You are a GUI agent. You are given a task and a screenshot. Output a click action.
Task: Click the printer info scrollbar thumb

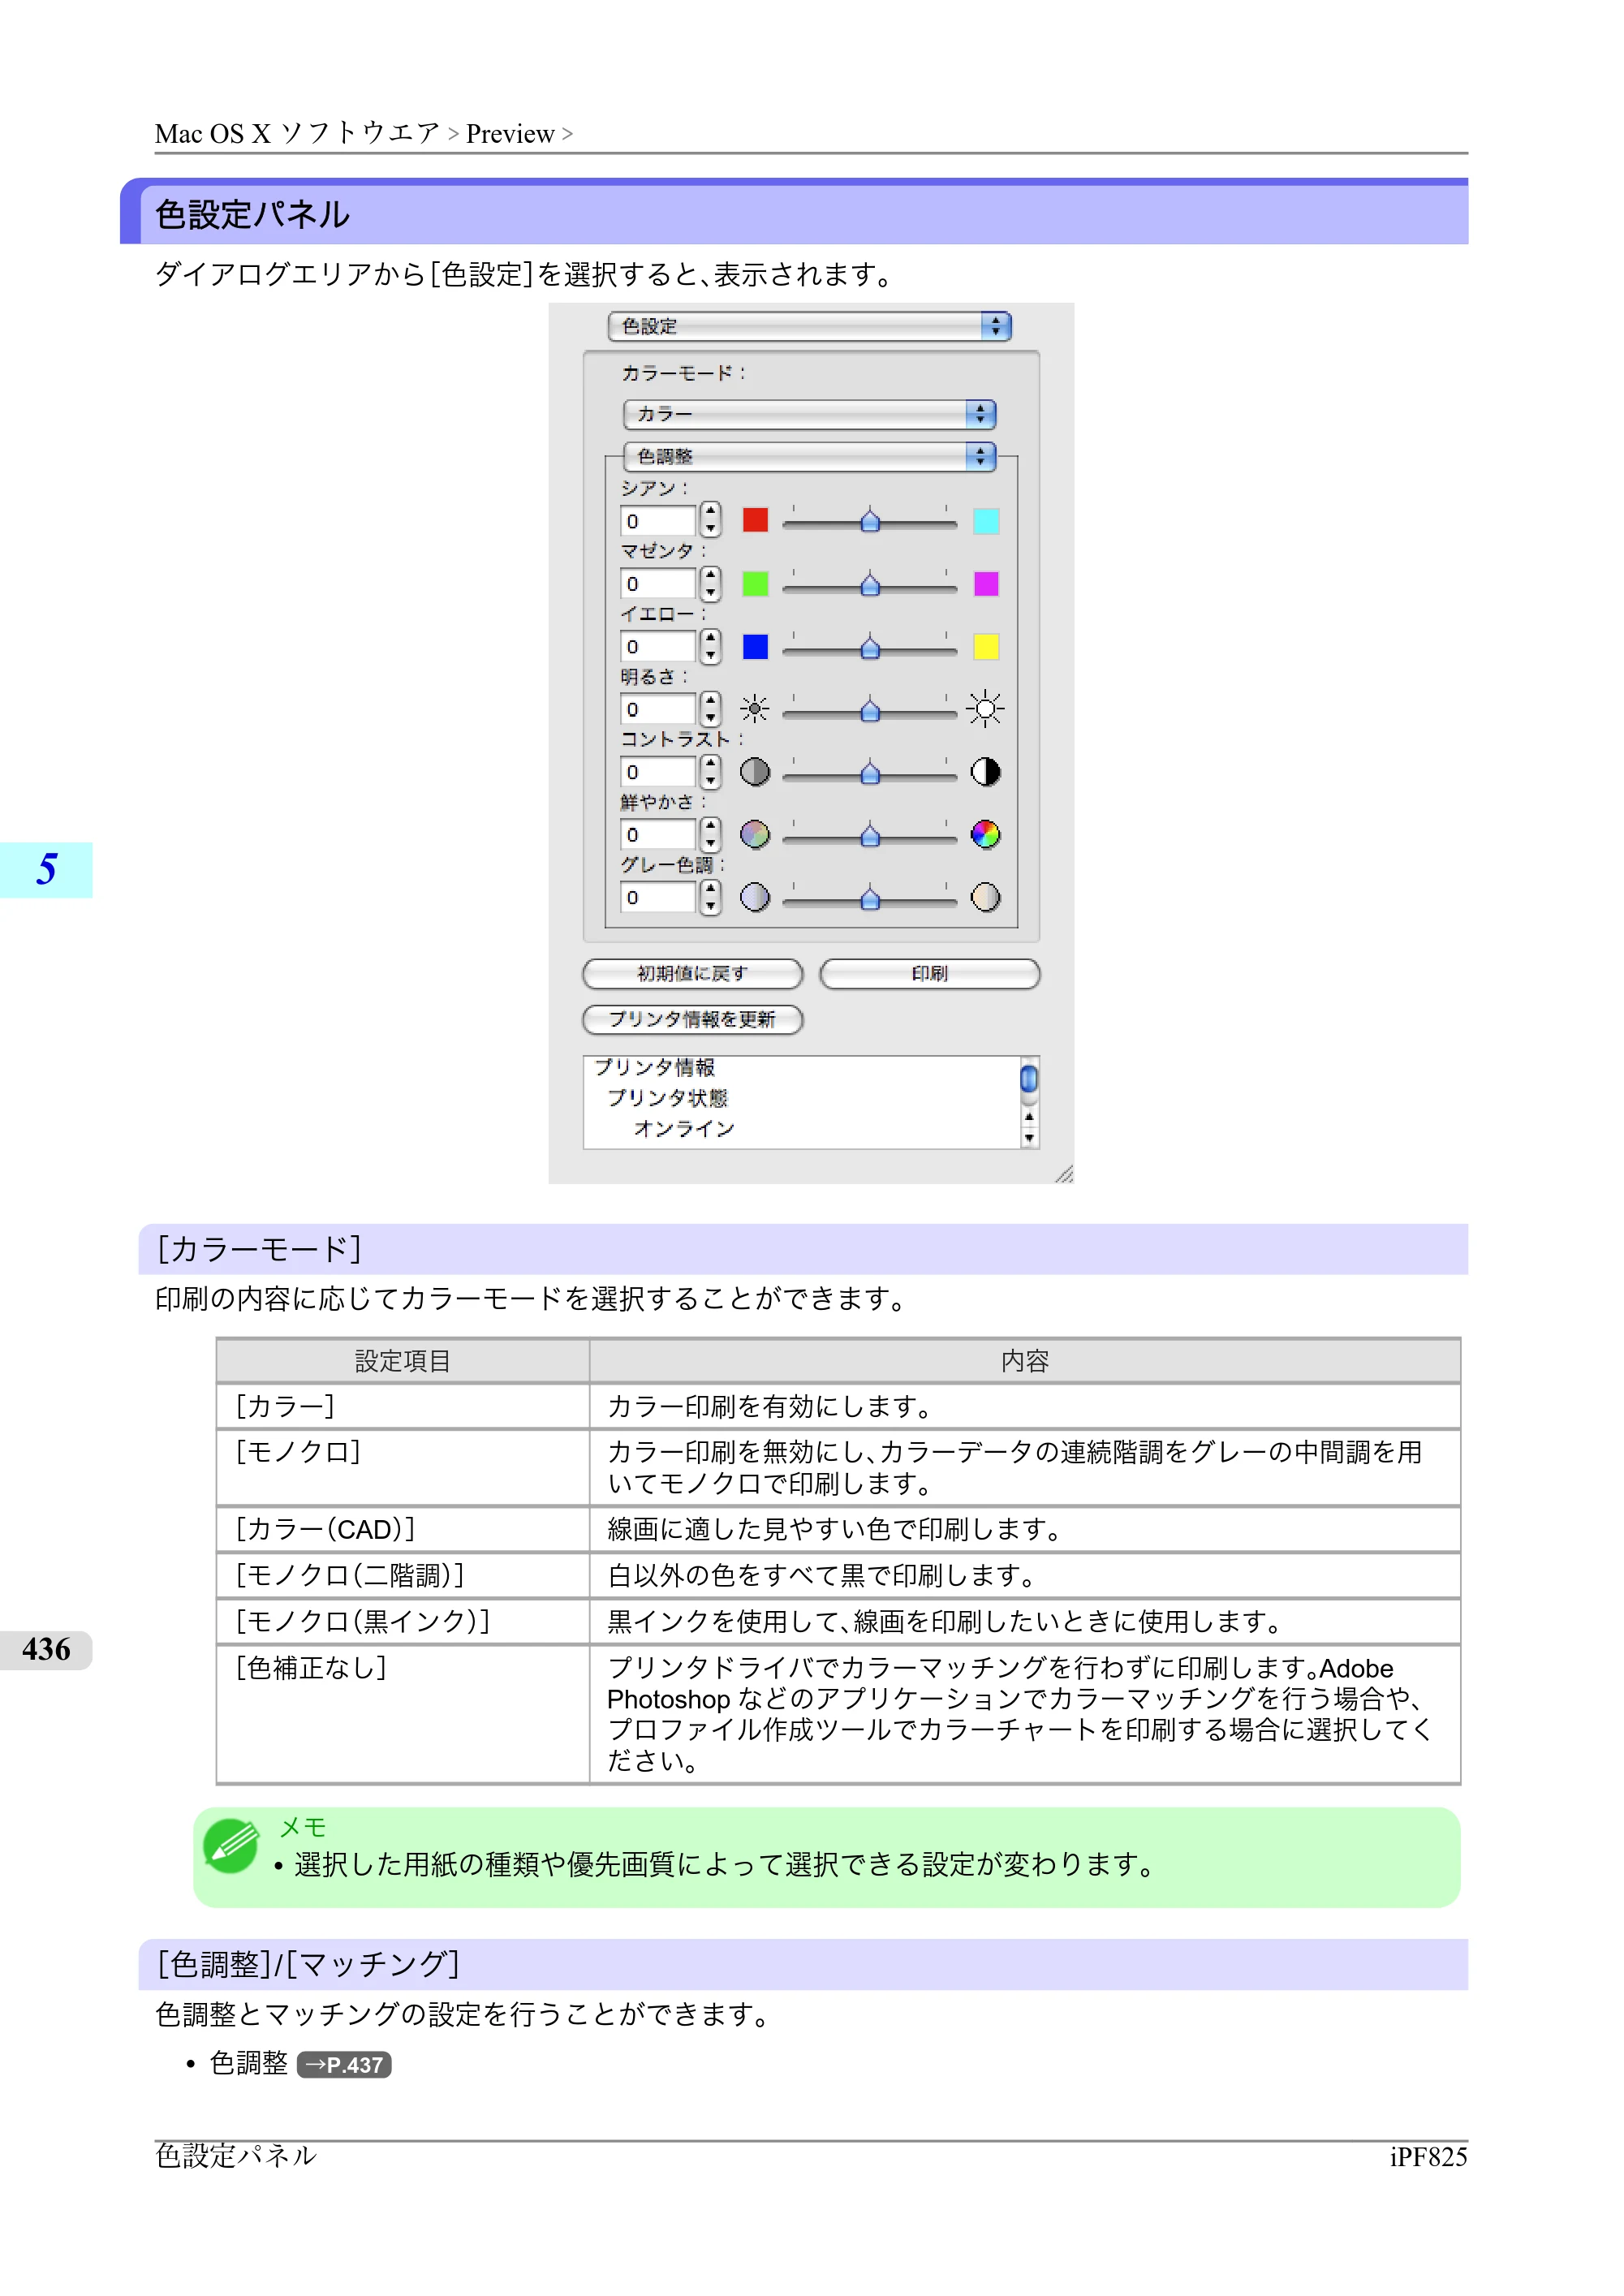[x=1029, y=1080]
